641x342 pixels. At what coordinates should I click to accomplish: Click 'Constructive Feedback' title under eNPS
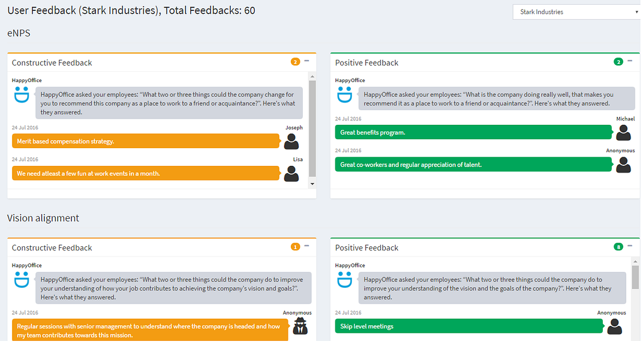coord(52,63)
